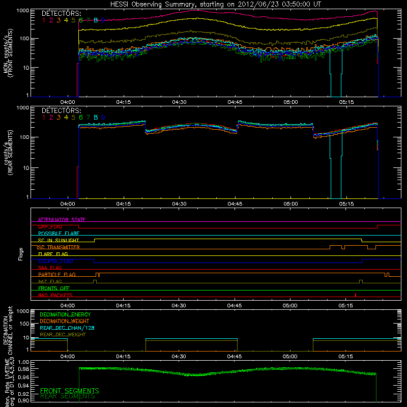Select red detector 1 in front segments legend
The height and width of the screenshot is (407, 407).
click(44, 20)
